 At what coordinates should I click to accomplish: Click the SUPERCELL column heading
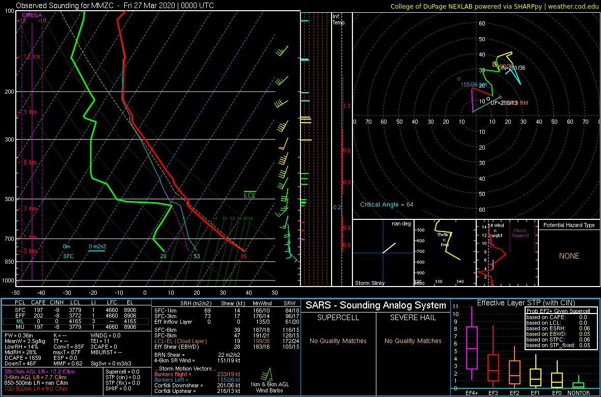pyautogui.click(x=338, y=318)
